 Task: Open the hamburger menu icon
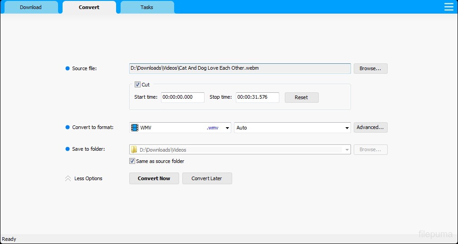pyautogui.click(x=448, y=6)
